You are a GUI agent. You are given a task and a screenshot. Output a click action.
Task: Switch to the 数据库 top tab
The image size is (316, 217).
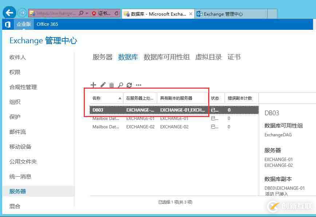click(x=128, y=57)
